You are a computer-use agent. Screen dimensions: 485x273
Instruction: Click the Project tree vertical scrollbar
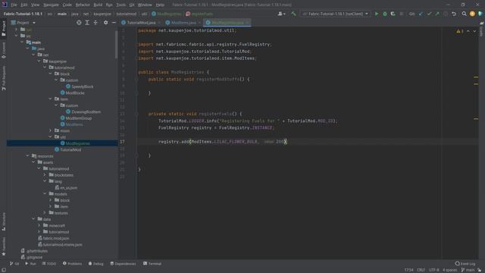[116, 44]
